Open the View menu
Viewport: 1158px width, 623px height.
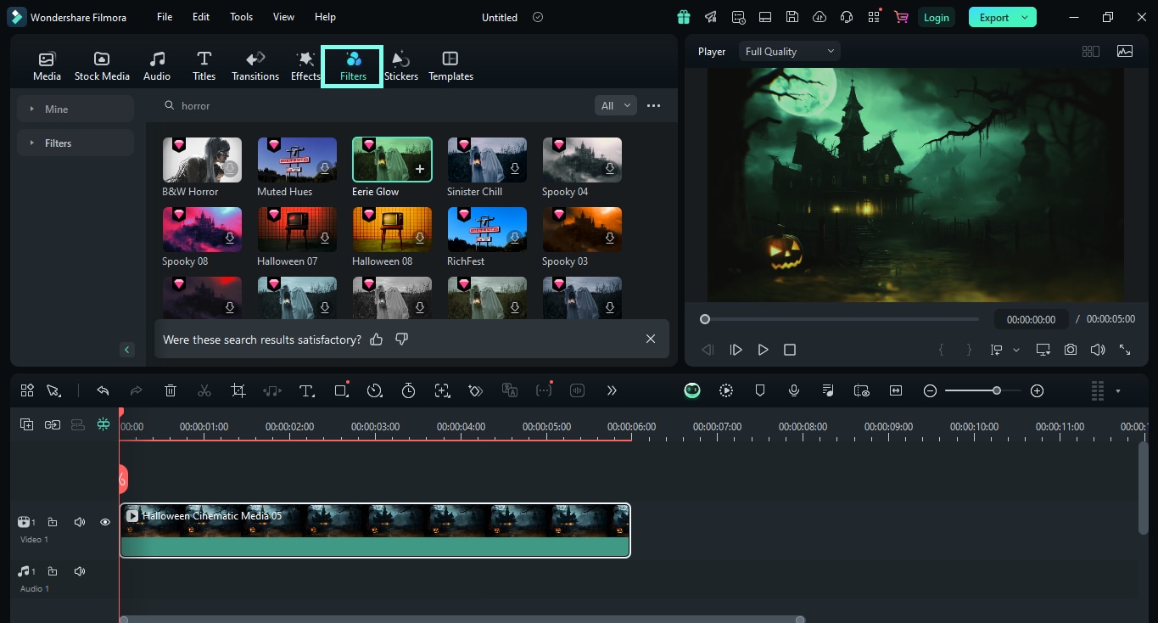[283, 17]
